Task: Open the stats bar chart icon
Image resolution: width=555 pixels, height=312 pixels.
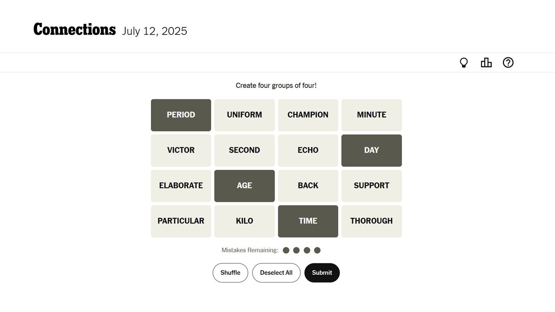Action: tap(486, 63)
